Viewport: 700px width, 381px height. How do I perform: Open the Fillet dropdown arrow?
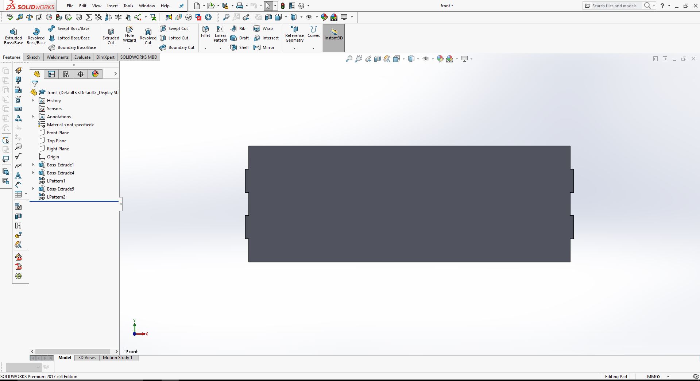click(x=205, y=48)
